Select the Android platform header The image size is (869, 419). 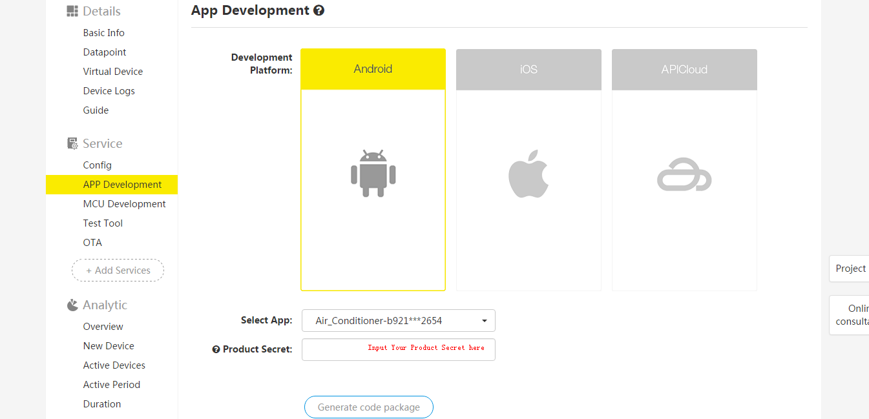[373, 69]
